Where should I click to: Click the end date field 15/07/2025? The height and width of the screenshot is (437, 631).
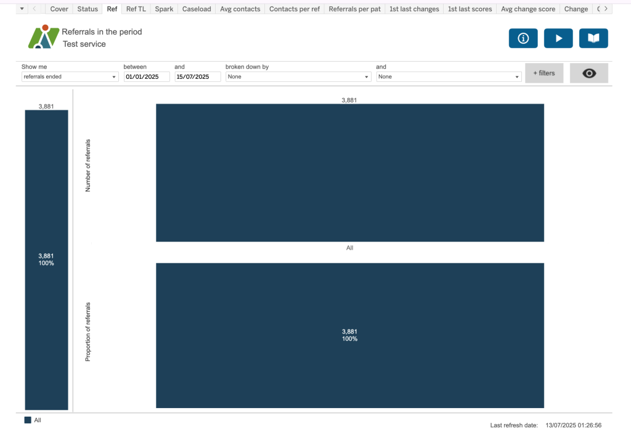coord(198,77)
